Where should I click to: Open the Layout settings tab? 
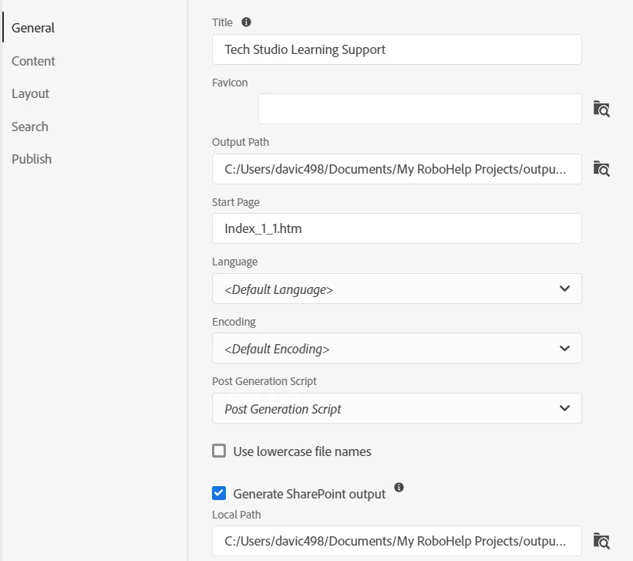coord(30,93)
